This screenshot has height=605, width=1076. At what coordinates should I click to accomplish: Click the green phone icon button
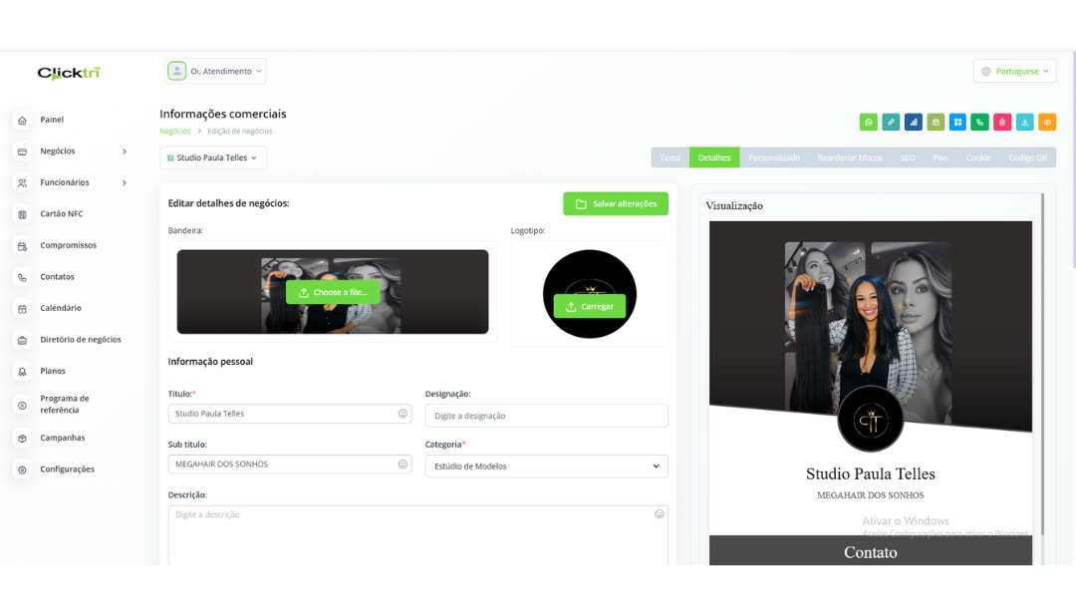coord(980,123)
